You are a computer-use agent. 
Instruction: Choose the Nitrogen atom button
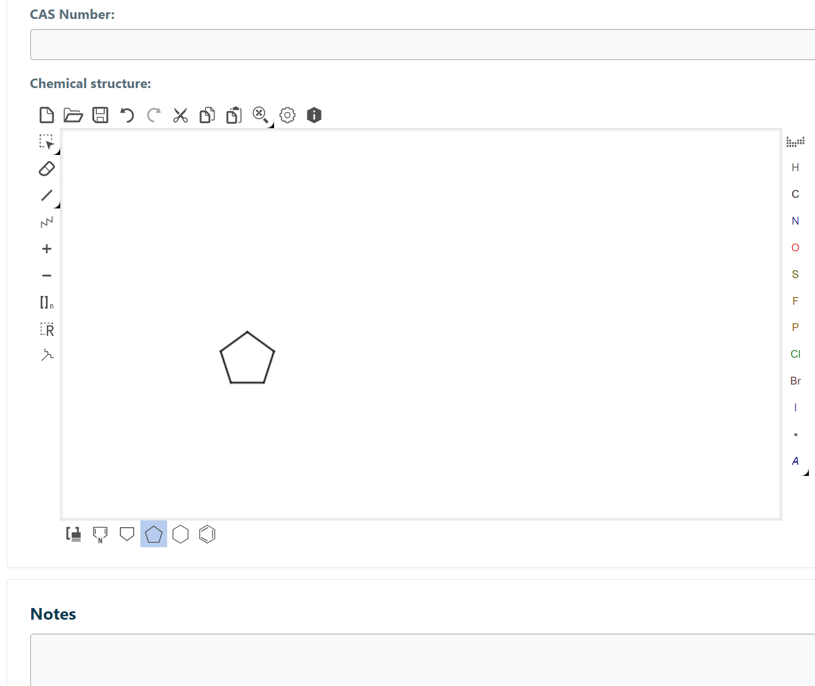point(795,221)
